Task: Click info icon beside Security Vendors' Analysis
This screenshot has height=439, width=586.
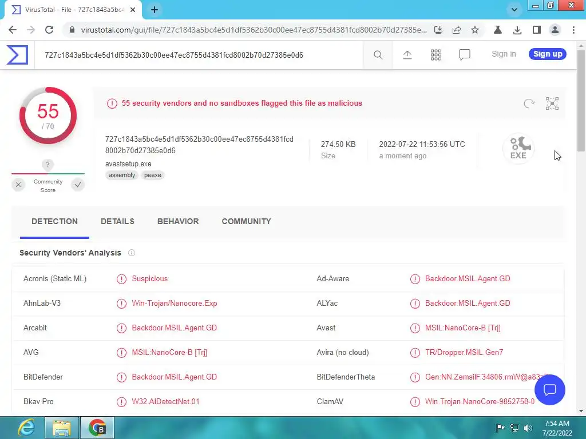Action: [132, 253]
